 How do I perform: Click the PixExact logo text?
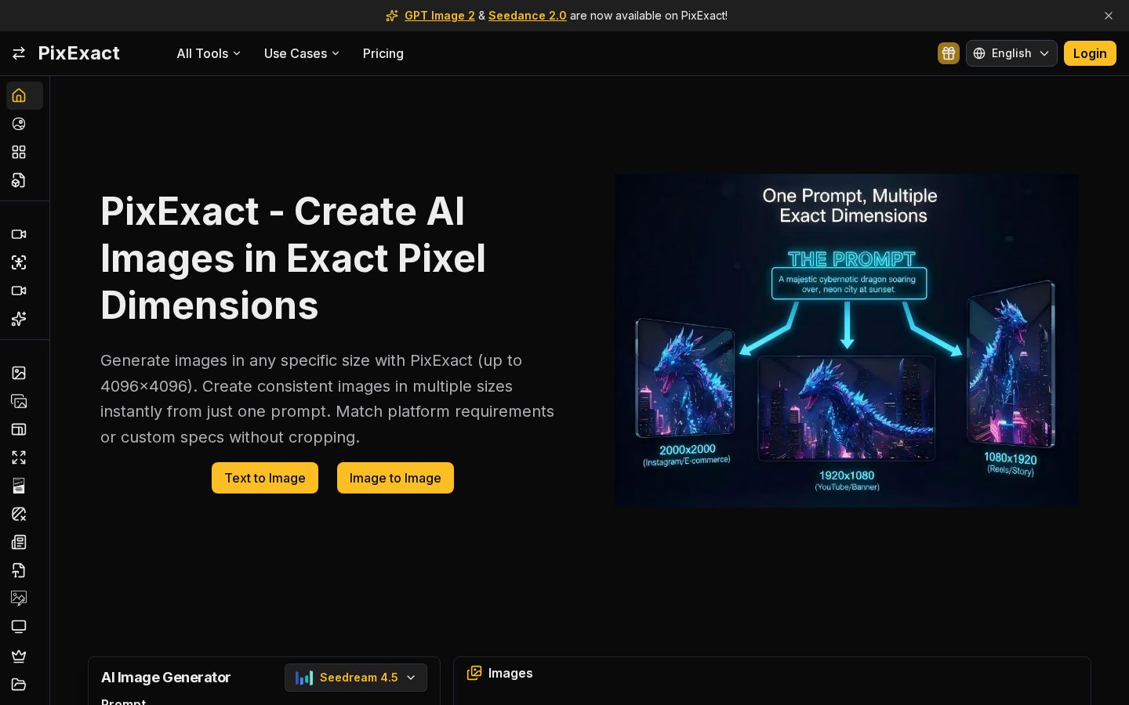[x=79, y=53]
